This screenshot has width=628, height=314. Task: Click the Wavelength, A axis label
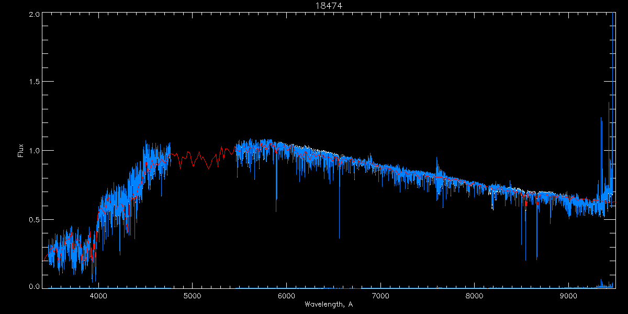[x=329, y=304]
